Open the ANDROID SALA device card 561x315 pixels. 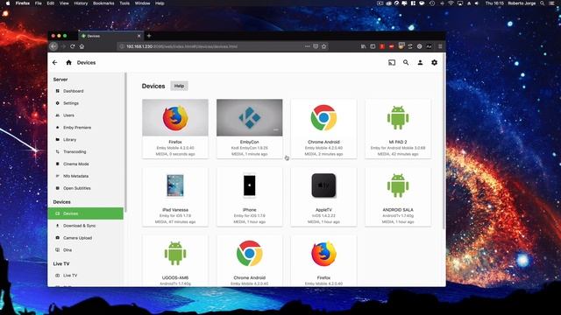[x=398, y=197]
